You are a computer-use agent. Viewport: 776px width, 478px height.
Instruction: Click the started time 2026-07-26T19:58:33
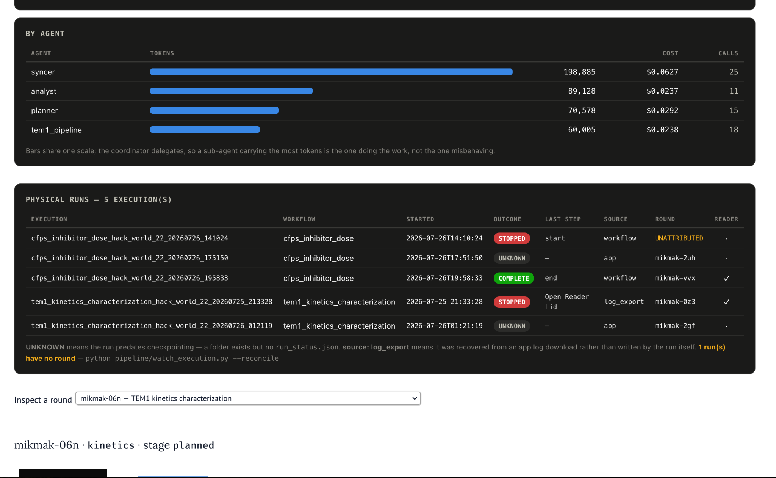coord(444,278)
